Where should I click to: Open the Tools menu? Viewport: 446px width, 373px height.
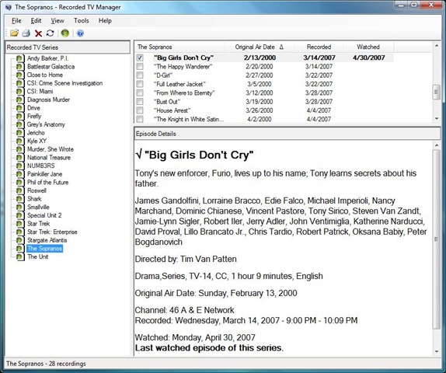(x=82, y=21)
